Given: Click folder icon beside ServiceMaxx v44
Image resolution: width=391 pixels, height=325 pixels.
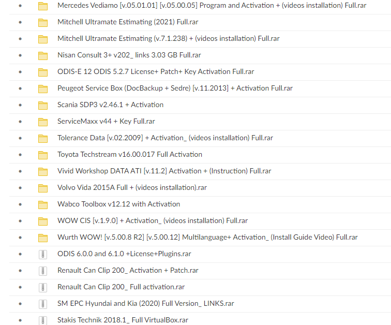Looking at the screenshot, I should [43, 122].
